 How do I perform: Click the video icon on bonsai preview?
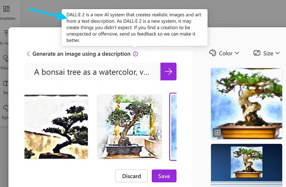[x=217, y=133]
